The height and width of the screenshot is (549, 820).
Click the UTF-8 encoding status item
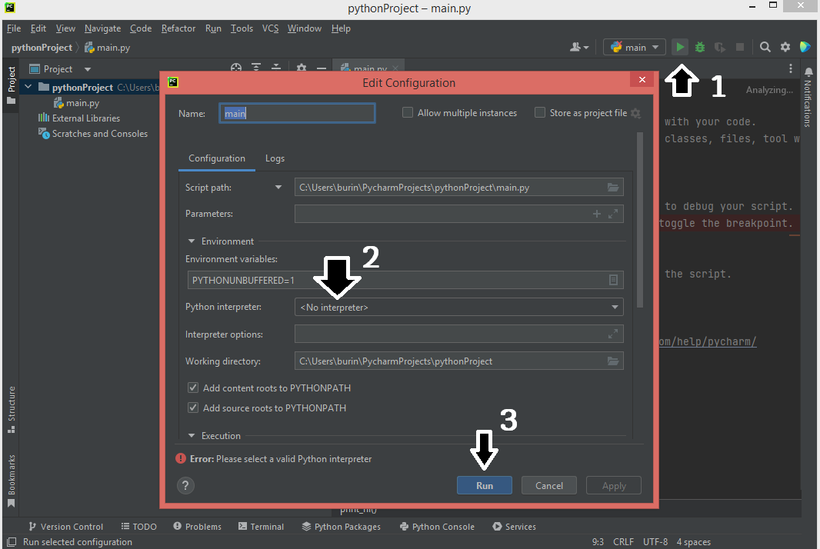[x=655, y=541]
